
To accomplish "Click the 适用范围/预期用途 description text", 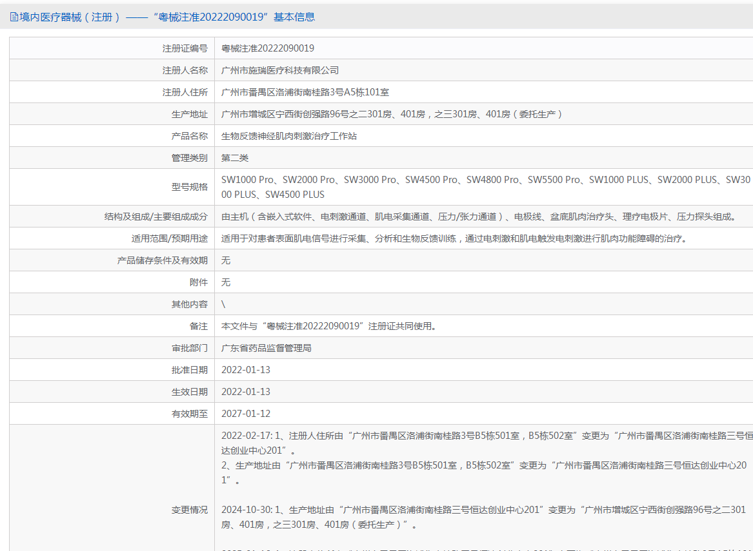I will (454, 238).
